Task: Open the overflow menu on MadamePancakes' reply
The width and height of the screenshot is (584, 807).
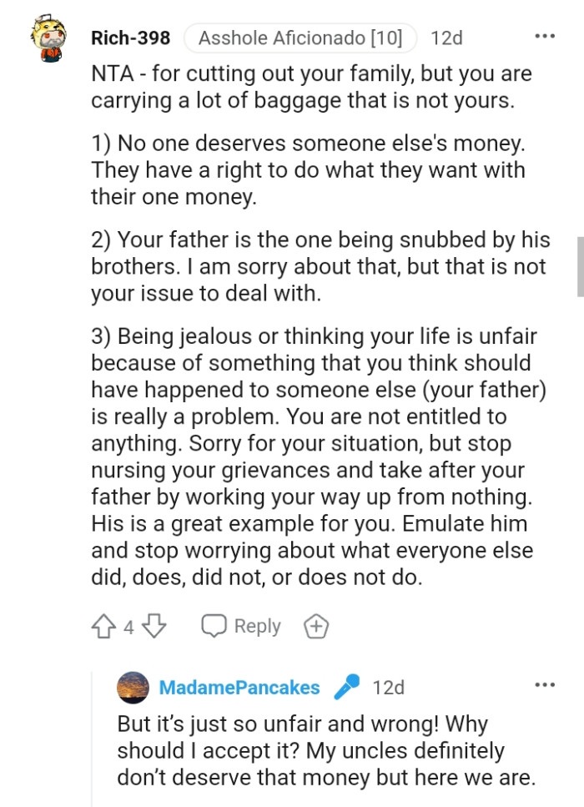Action: [x=546, y=683]
